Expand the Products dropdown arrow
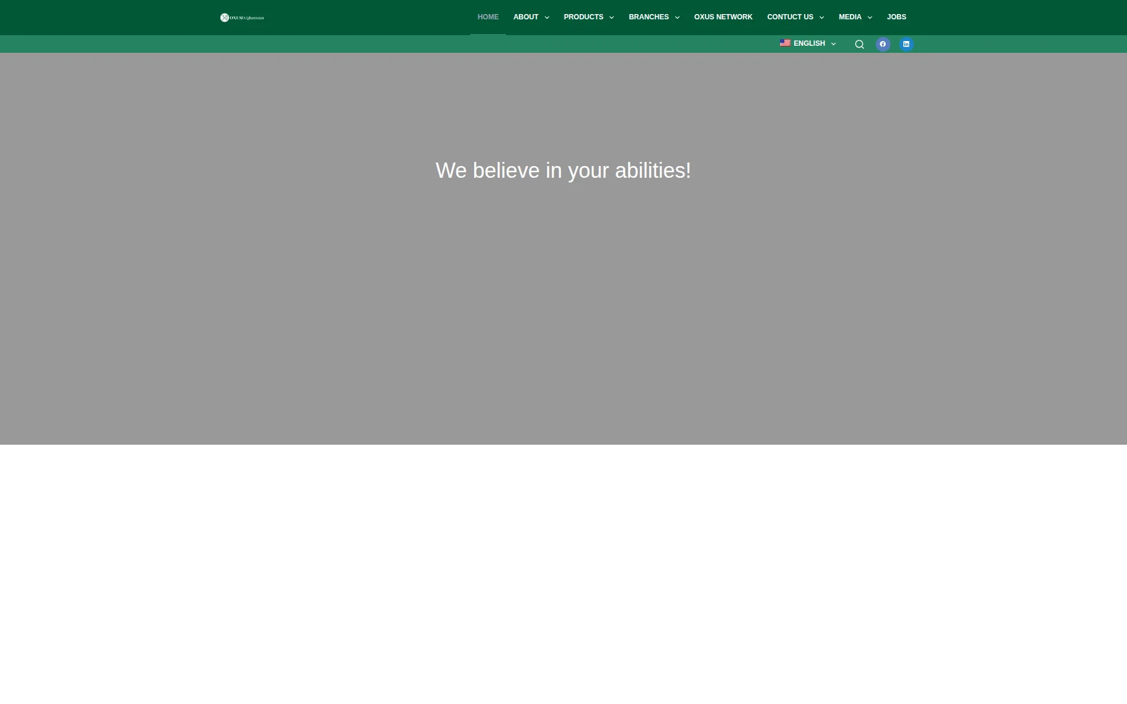The width and height of the screenshot is (1127, 704). click(612, 18)
